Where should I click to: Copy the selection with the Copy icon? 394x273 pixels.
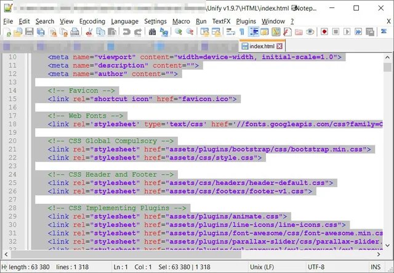(x=100, y=32)
